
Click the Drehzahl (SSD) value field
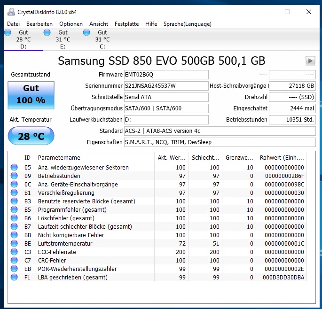292,97
